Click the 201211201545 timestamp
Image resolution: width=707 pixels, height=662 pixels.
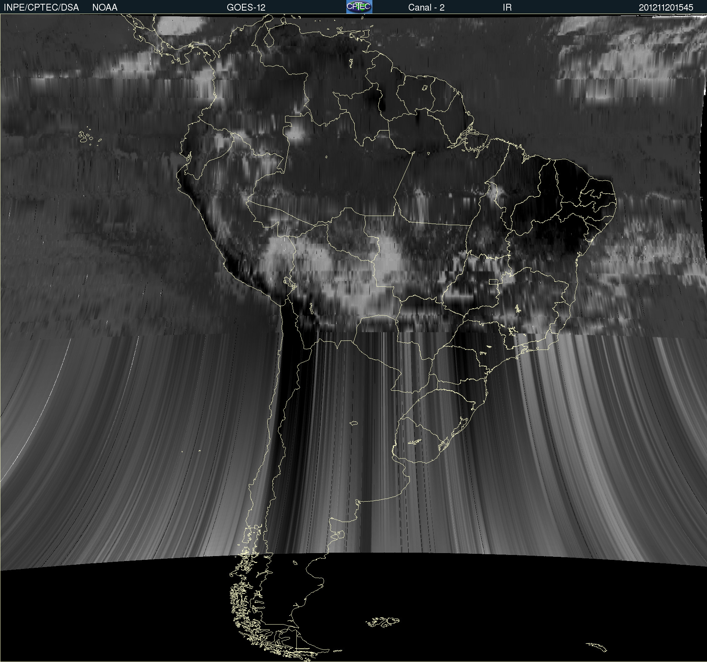(x=666, y=8)
